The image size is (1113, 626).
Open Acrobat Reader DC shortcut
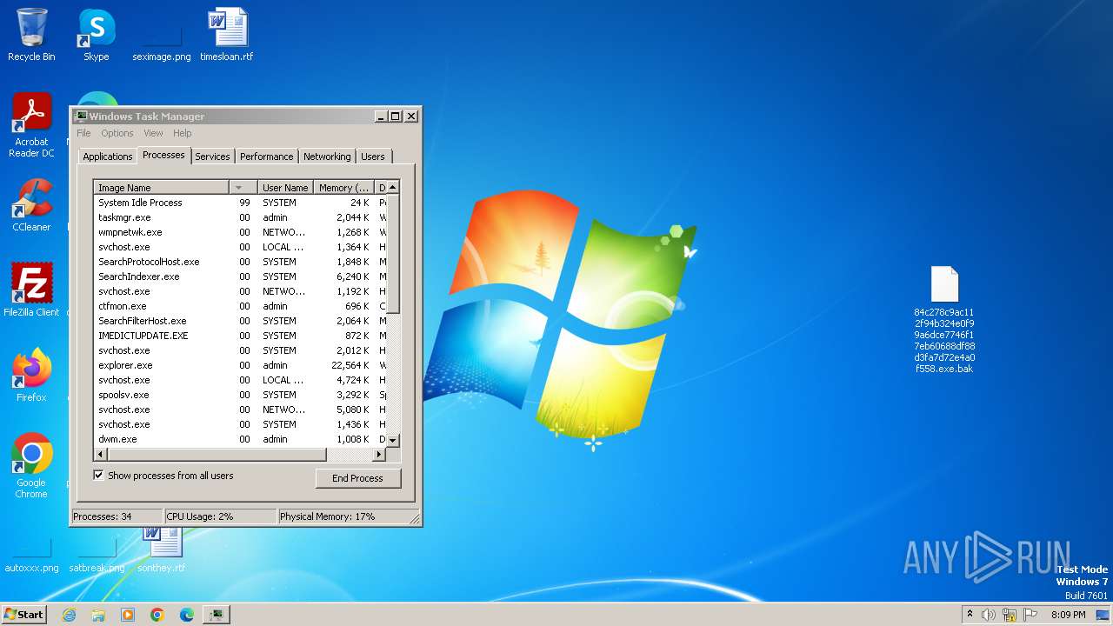tap(31, 125)
